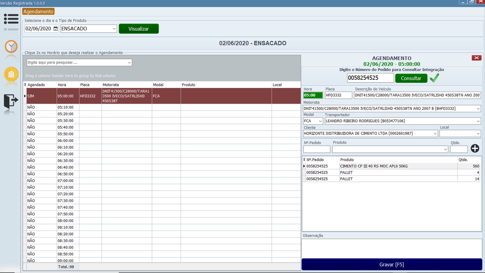This screenshot has height=273, width=485.
Task: Select the 06:00:00 time slot row
Action: coord(65,141)
